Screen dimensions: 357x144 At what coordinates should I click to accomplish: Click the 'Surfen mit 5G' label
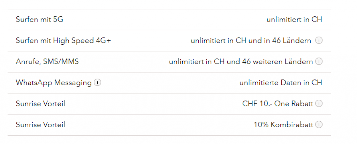(39, 20)
